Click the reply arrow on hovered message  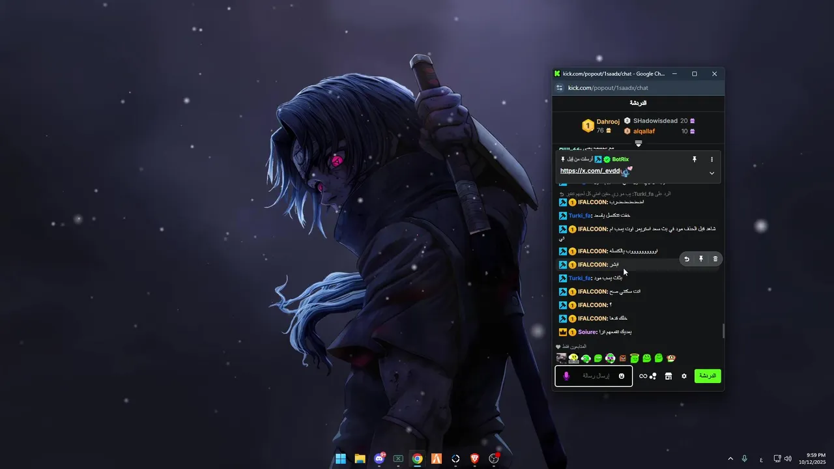click(x=687, y=259)
